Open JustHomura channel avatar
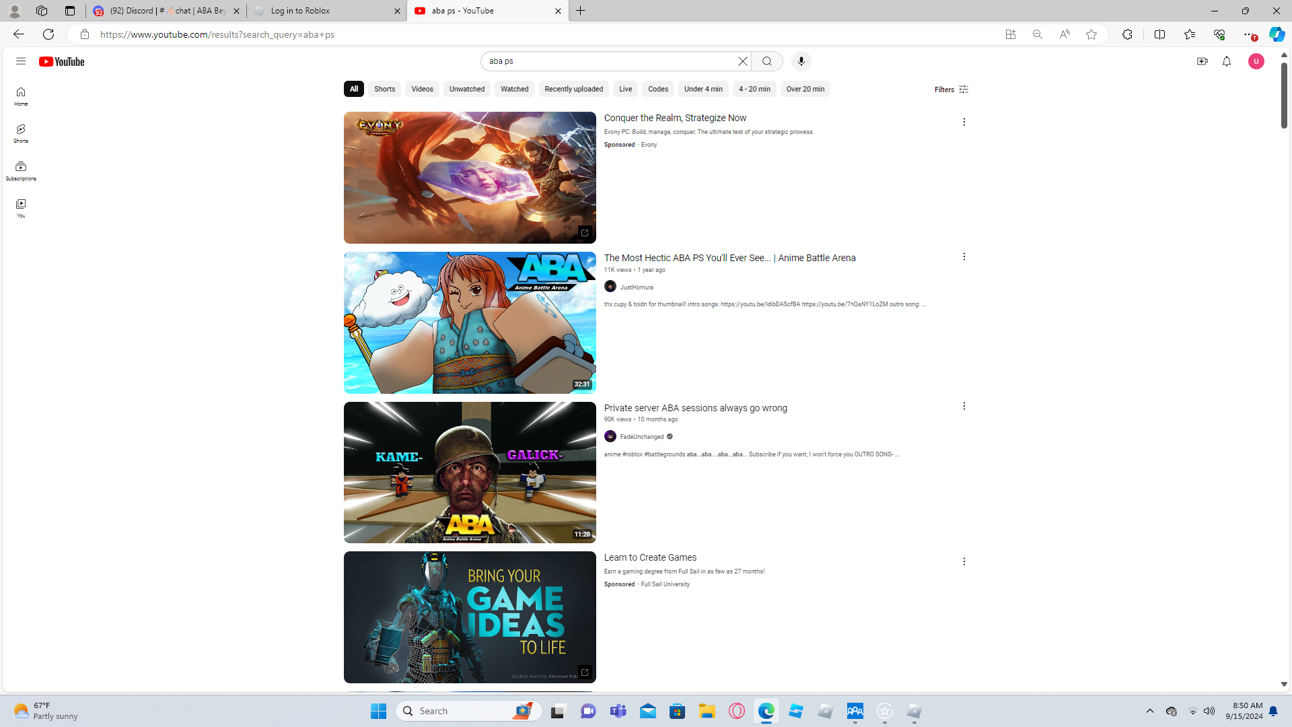1292x727 pixels. coord(610,287)
